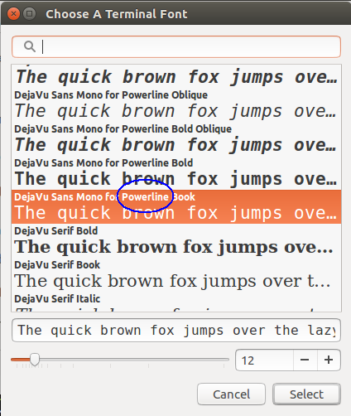Viewport: 351px width, 416px height.
Task: Click the gray window button beside close
Action: 29,13
